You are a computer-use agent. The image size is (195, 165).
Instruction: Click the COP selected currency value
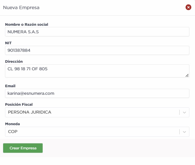pyautogui.click(x=13, y=132)
